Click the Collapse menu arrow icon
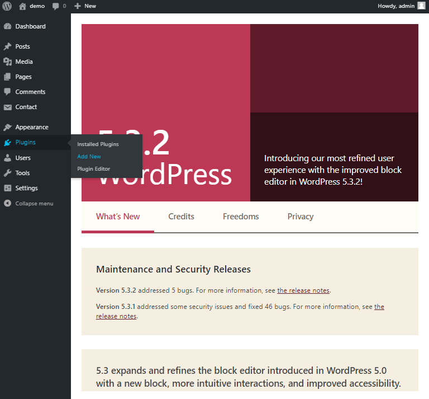This screenshot has height=399, width=429. click(8, 203)
